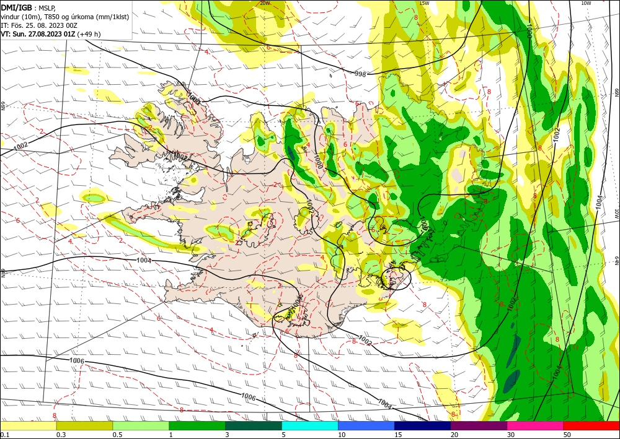Click the "15W" longitude label
Viewport: 620px width, 439px height.
coord(424,3)
